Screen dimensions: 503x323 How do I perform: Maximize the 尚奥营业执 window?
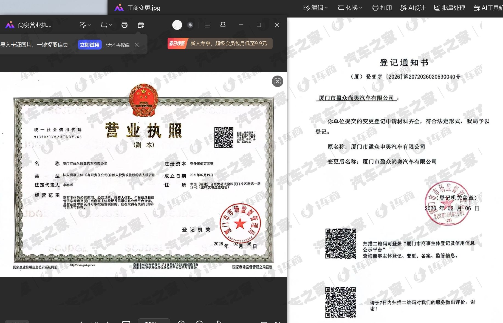point(259,25)
